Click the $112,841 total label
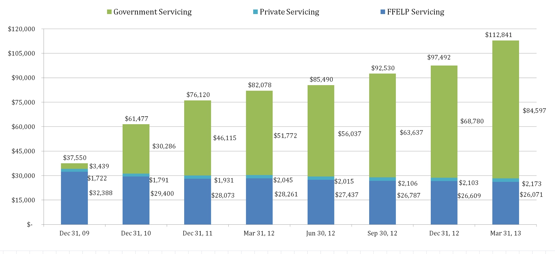The image size is (555, 254). pyautogui.click(x=498, y=35)
